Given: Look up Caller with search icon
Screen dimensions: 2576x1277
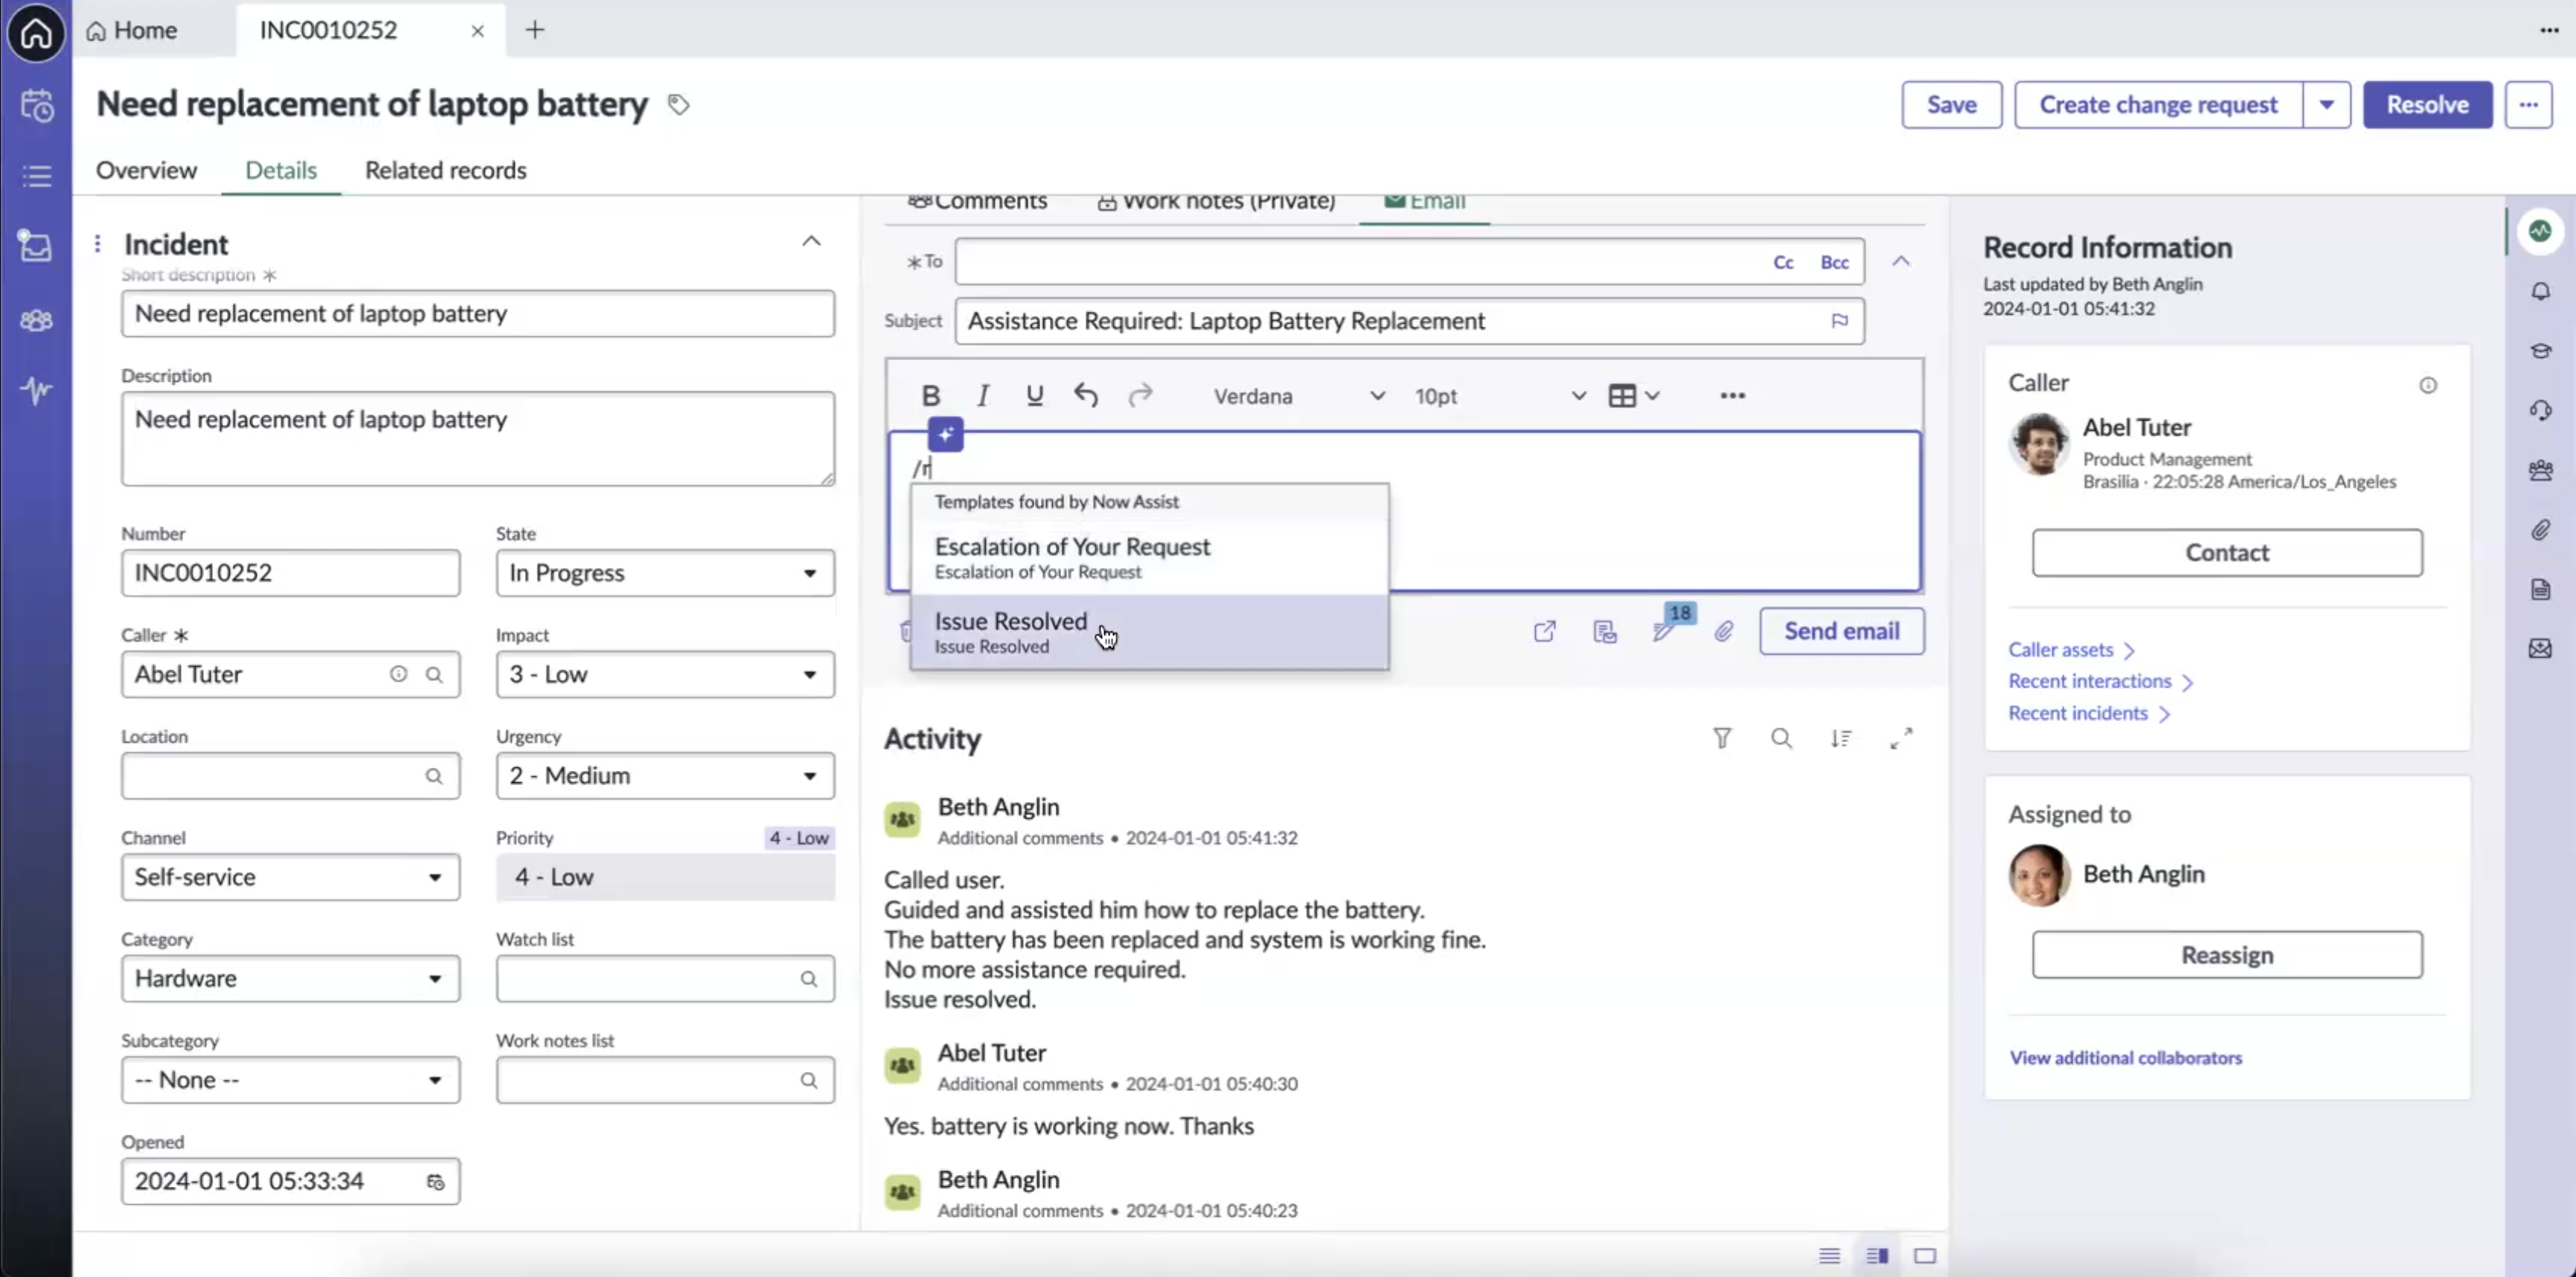Looking at the screenshot, I should click(434, 675).
